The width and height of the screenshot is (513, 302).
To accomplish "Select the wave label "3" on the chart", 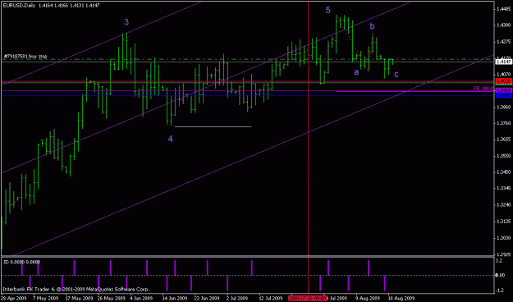I will pos(126,22).
